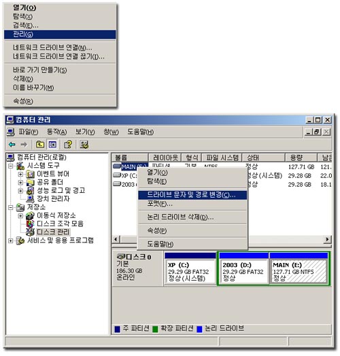The image size is (340, 356).
Task: Expand the 이벤트 뷰어 tree node
Action: point(20,174)
